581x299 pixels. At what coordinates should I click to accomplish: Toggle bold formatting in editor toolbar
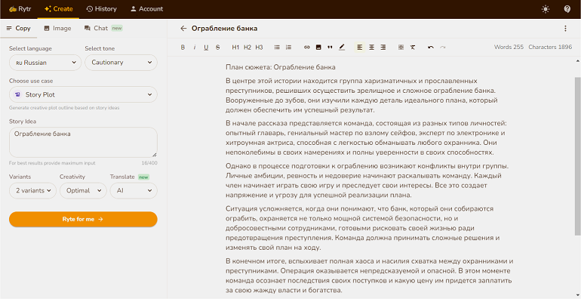tap(183, 47)
